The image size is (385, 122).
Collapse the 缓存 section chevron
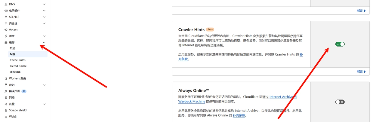click(44, 42)
